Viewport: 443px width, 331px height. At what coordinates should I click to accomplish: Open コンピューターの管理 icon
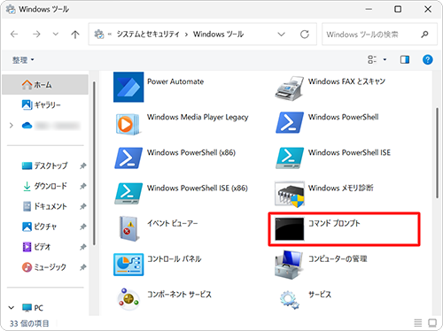289,265
